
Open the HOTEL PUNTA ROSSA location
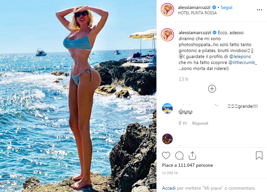tap(197, 13)
